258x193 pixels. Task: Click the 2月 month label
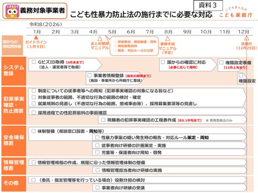click(56, 32)
